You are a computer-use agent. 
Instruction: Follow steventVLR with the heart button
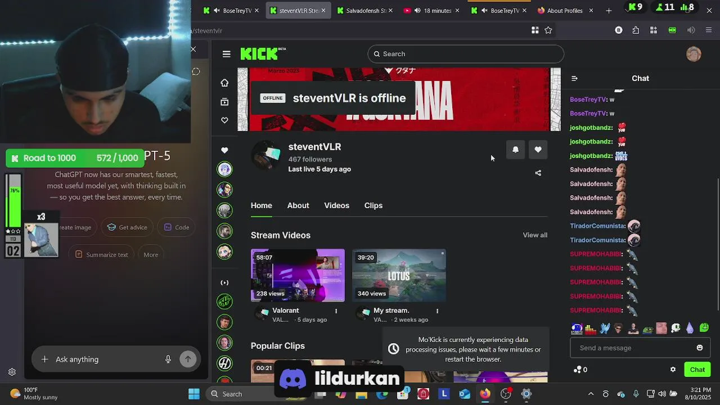pos(538,150)
